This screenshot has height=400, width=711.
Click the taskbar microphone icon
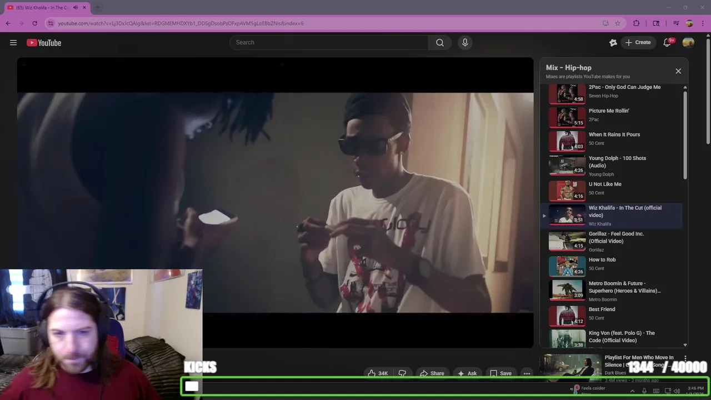[x=644, y=391]
